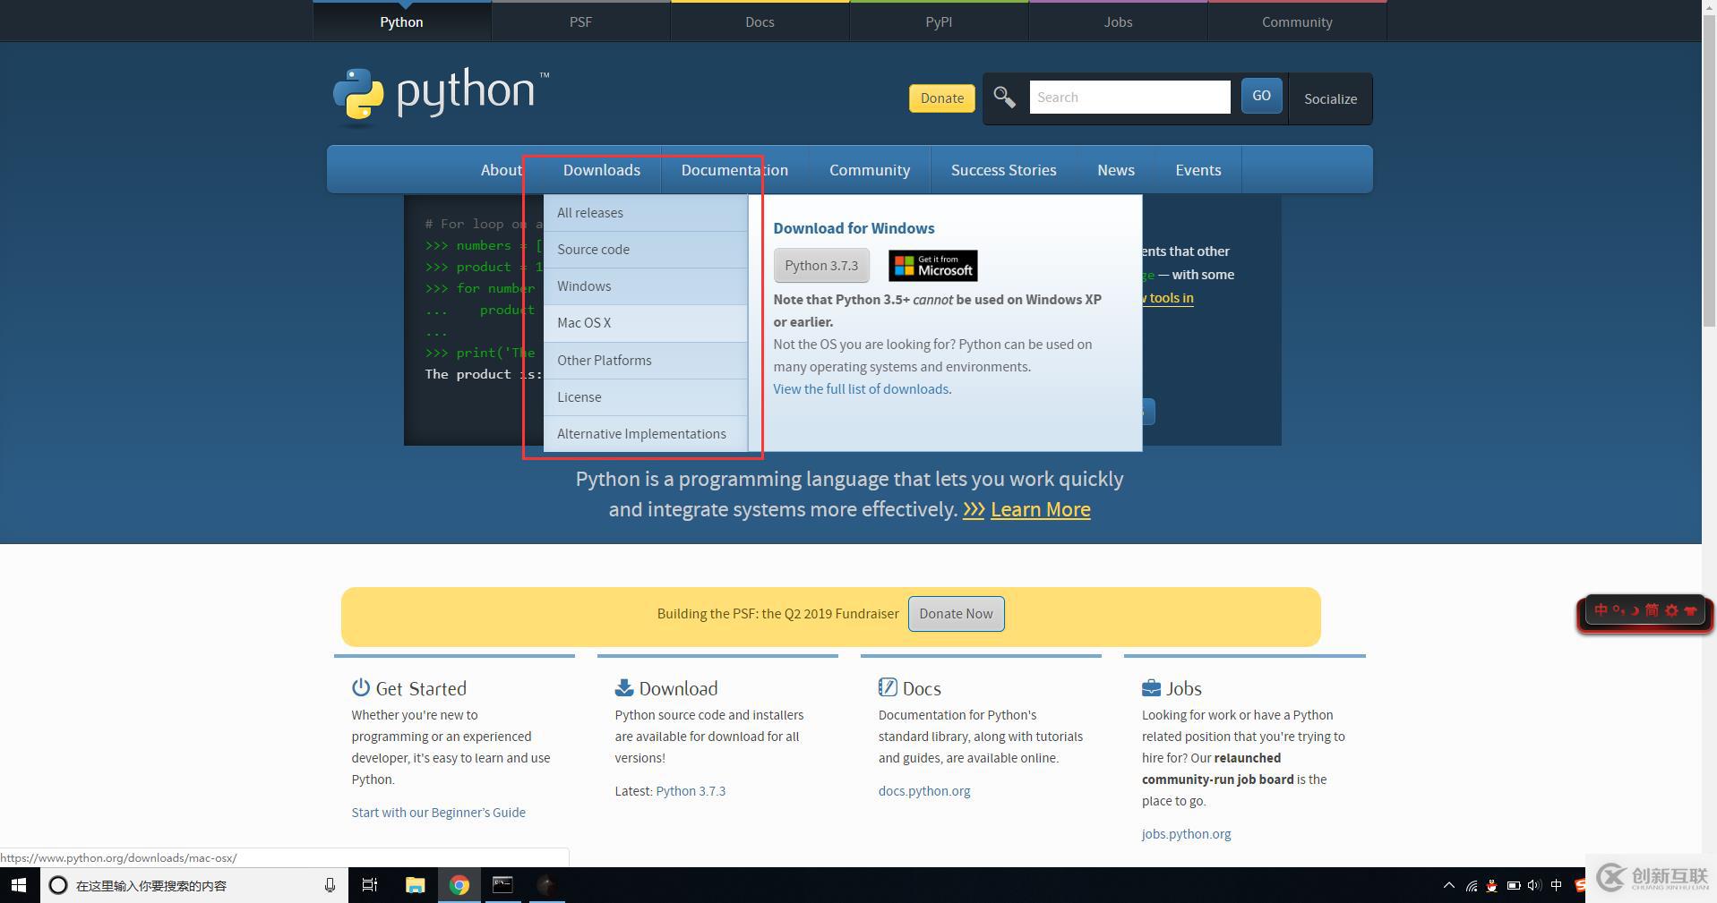The height and width of the screenshot is (903, 1717).
Task: Click the shirt skin icon on the IME toolbar
Action: click(1691, 610)
